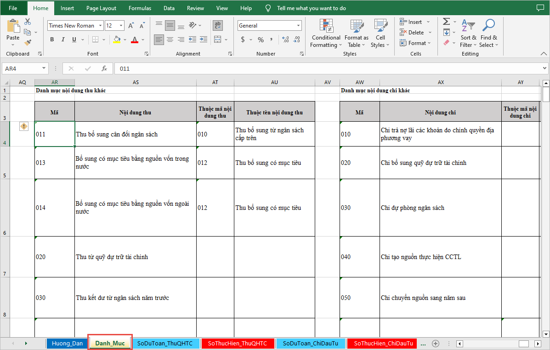Click the Percent Style icon

[261, 40]
